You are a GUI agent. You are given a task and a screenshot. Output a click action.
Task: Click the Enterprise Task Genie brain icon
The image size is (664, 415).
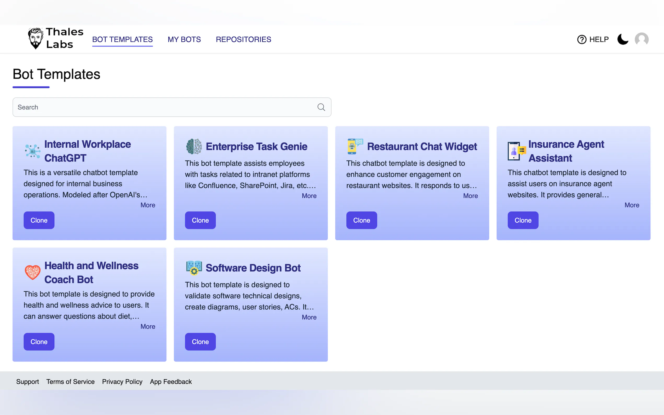click(x=194, y=146)
